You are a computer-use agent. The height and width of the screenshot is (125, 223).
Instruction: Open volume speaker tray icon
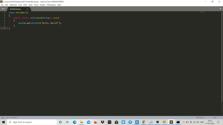point(198,122)
